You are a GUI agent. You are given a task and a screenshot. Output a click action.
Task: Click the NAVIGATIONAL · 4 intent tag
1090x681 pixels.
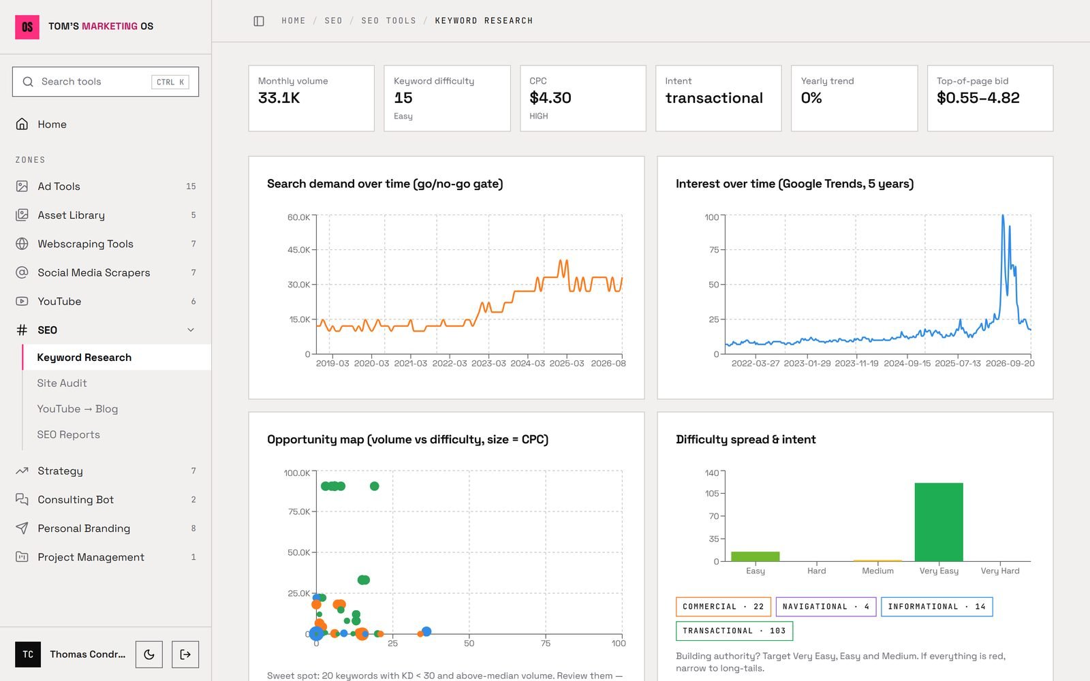coord(826,607)
